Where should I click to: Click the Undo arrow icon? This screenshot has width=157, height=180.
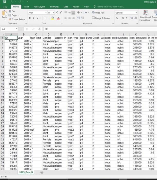pos(12,2)
